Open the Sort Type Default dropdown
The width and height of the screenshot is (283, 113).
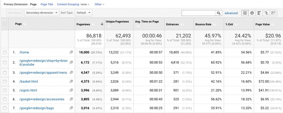84,13
